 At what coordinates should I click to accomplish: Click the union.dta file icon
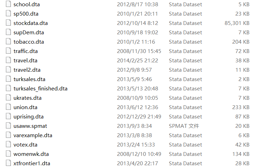[9, 107]
